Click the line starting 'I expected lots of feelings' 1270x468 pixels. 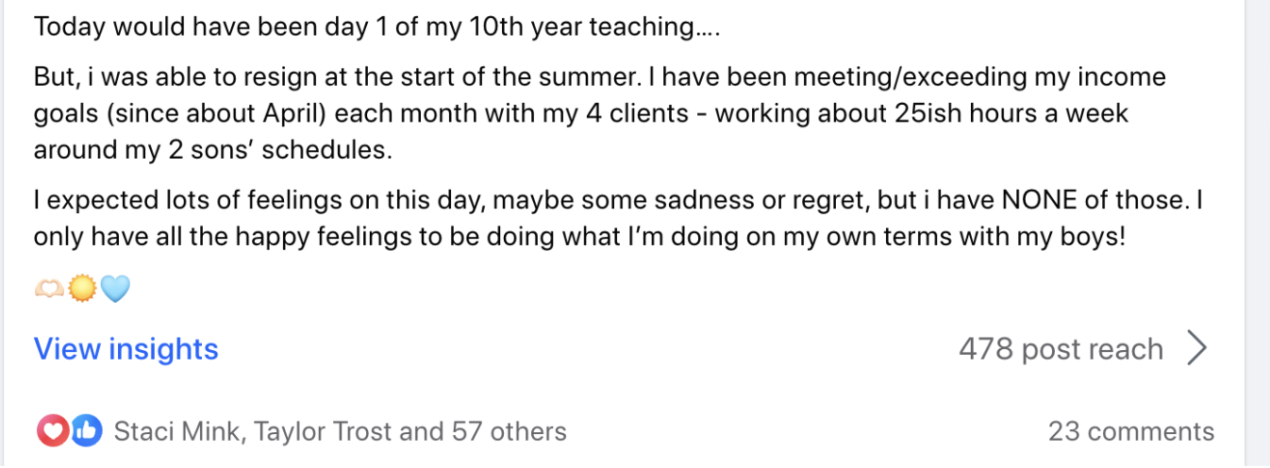click(x=618, y=200)
